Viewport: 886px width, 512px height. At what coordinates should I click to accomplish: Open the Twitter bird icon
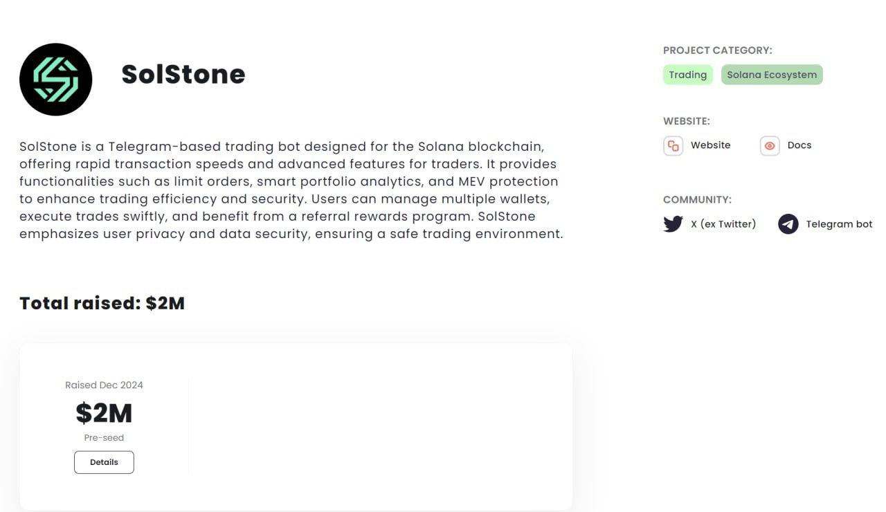tap(673, 224)
